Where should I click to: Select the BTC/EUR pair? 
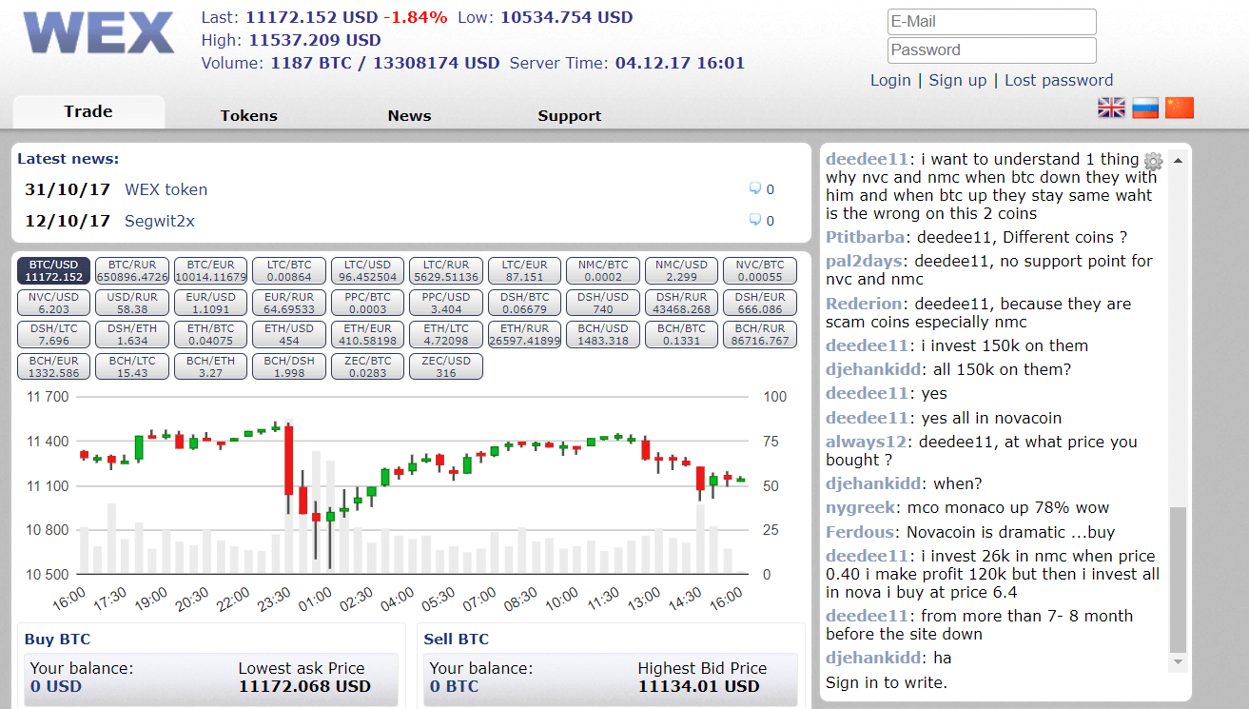pos(210,270)
